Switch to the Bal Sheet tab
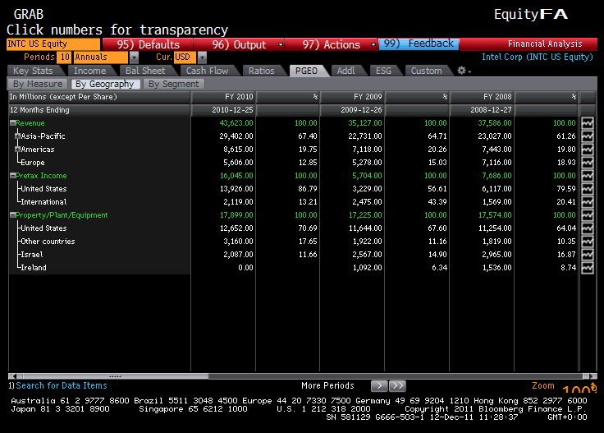 (x=145, y=71)
